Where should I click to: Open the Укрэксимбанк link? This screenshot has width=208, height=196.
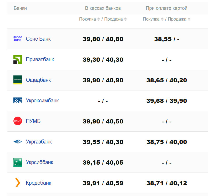click(x=42, y=101)
